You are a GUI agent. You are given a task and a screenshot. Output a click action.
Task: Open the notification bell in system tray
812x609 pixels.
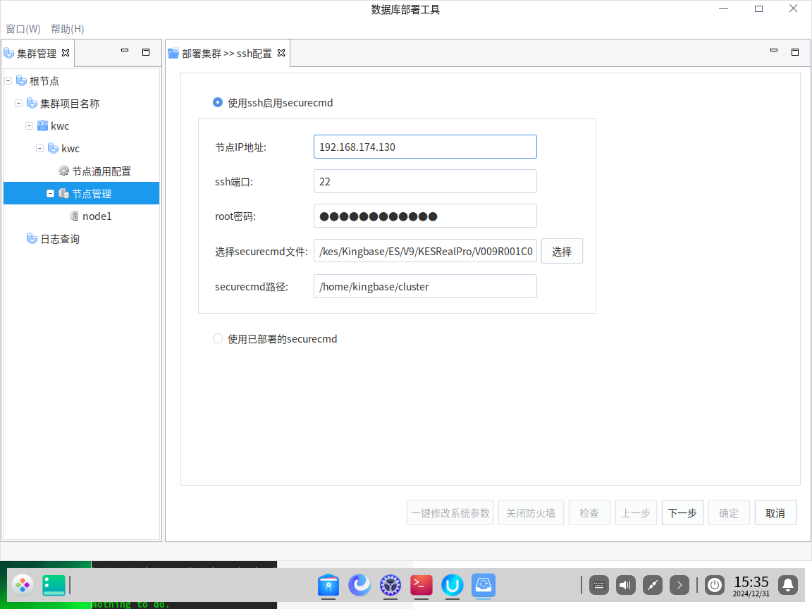coord(788,584)
